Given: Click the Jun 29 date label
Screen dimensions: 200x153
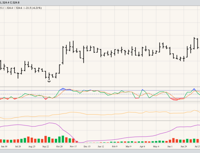Looking at the screenshot, I should [x=184, y=147].
